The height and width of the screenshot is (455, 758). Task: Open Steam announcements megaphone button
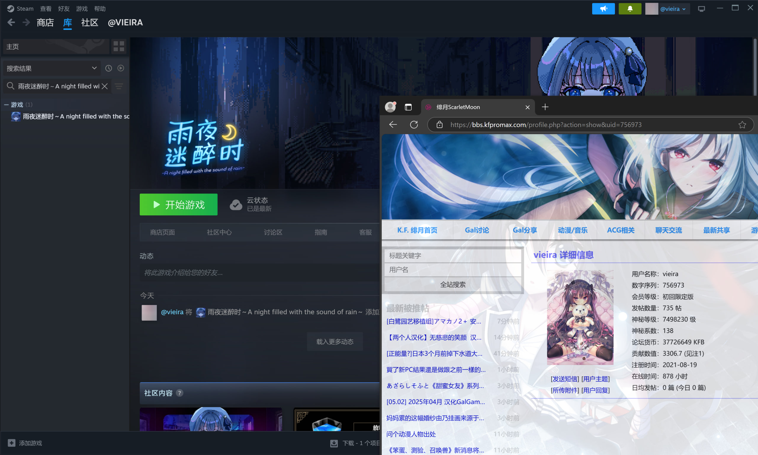[603, 9]
